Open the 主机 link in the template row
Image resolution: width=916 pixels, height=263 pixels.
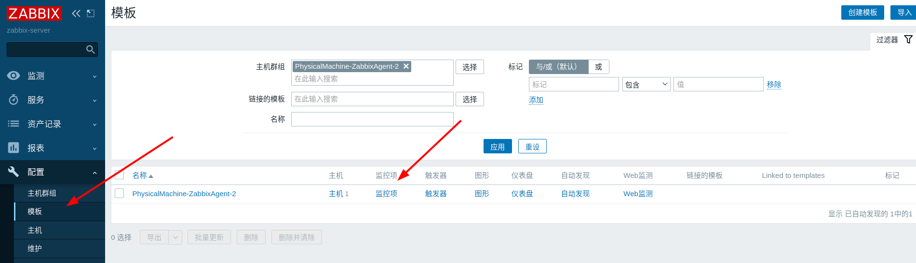(336, 194)
